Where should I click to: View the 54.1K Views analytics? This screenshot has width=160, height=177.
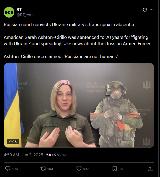pyautogui.click(x=57, y=155)
